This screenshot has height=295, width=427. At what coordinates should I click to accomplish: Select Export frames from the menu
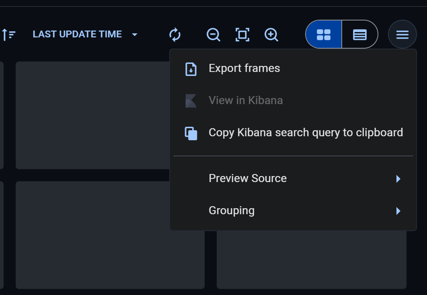(244, 68)
